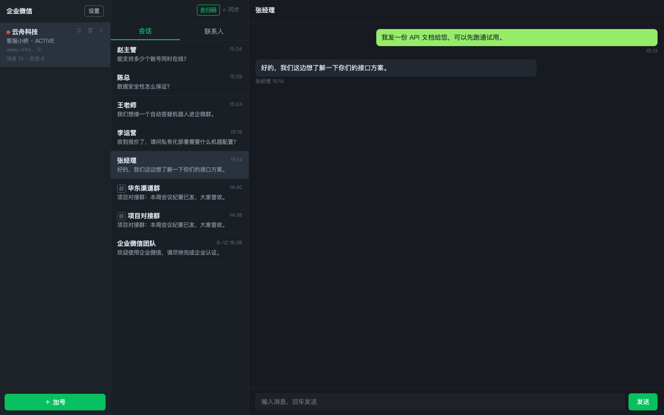Image resolution: width=664 pixels, height=415 pixels.
Task: Click the 数据安全性怎么保证? message preview
Action: pyautogui.click(x=143, y=87)
